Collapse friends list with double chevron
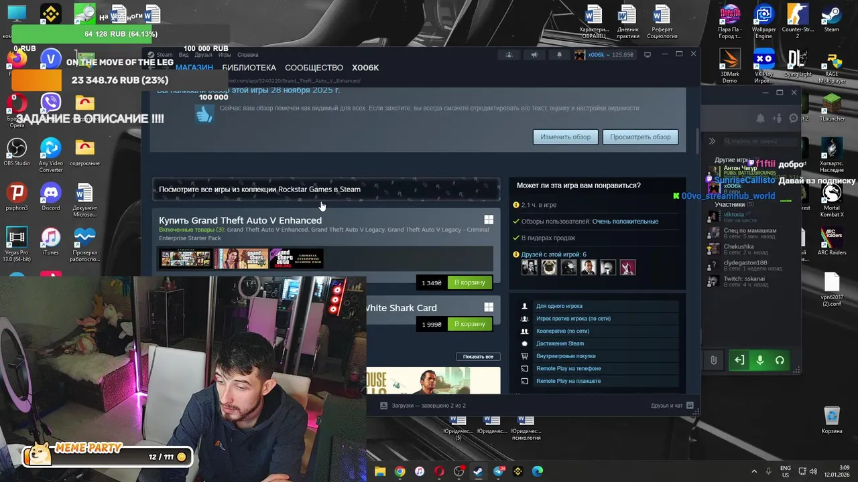 (712, 141)
